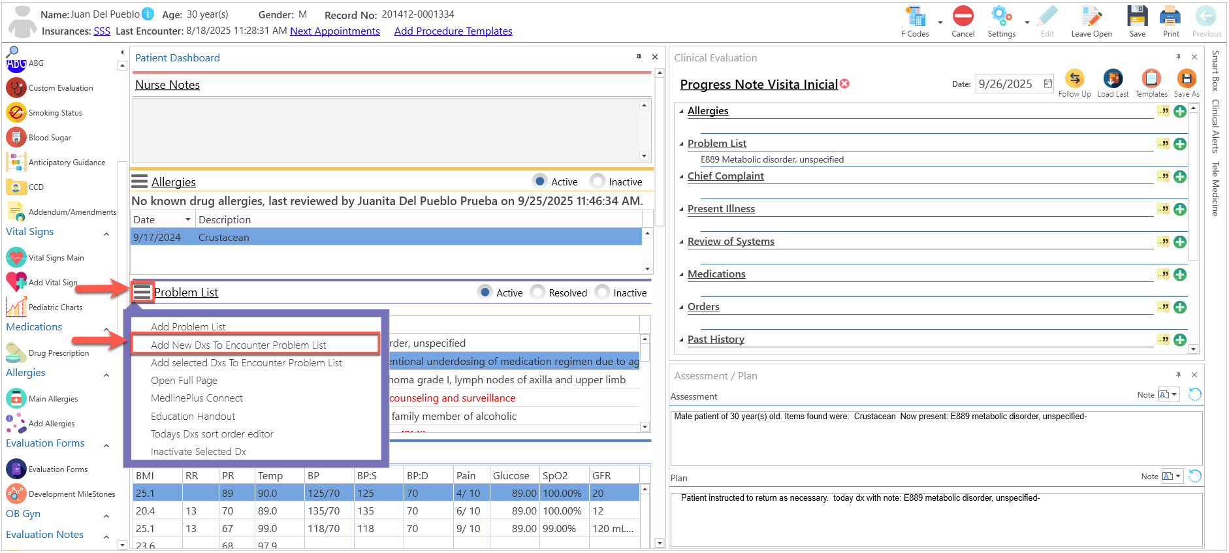Open Smoking Status tool
This screenshot has height=553, width=1229.
click(x=44, y=113)
